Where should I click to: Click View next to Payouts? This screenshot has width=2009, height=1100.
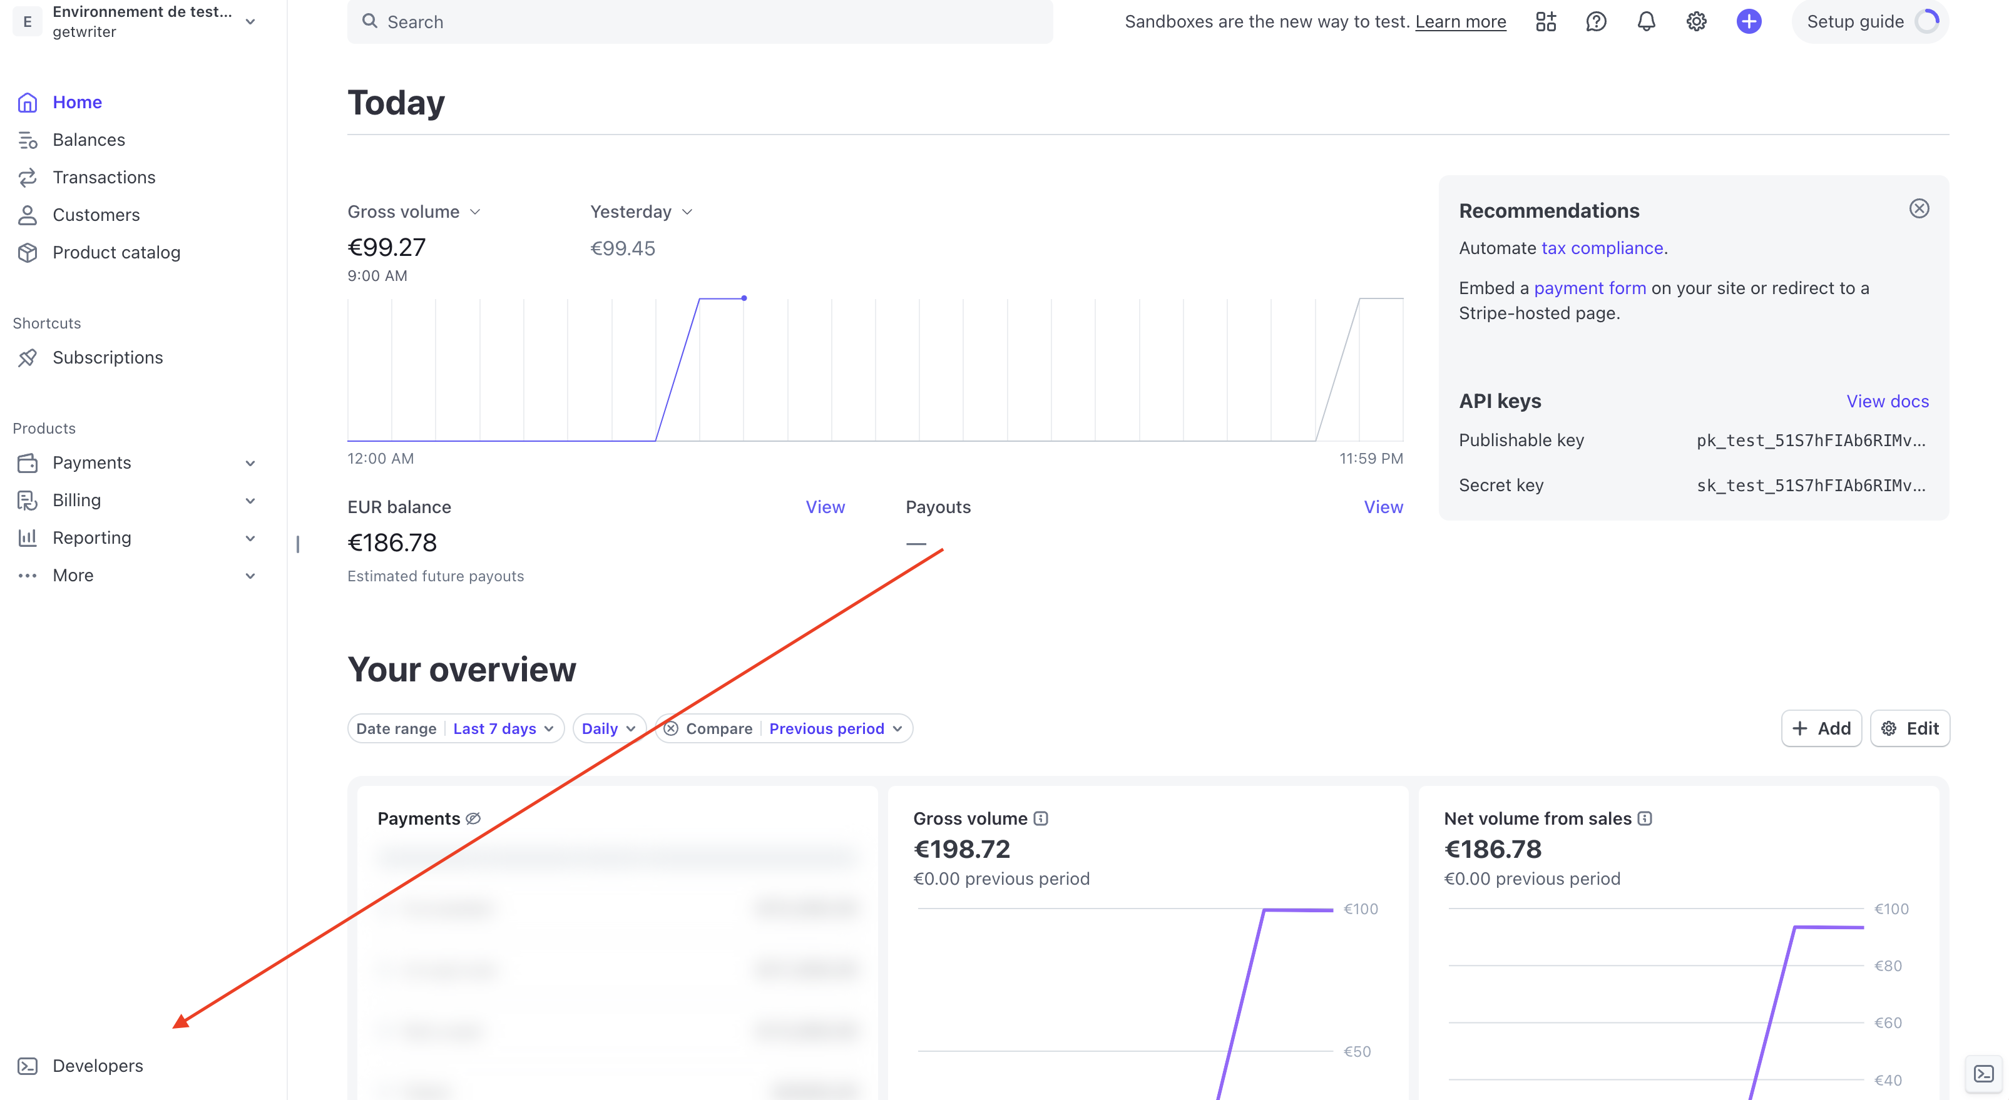pos(1384,507)
